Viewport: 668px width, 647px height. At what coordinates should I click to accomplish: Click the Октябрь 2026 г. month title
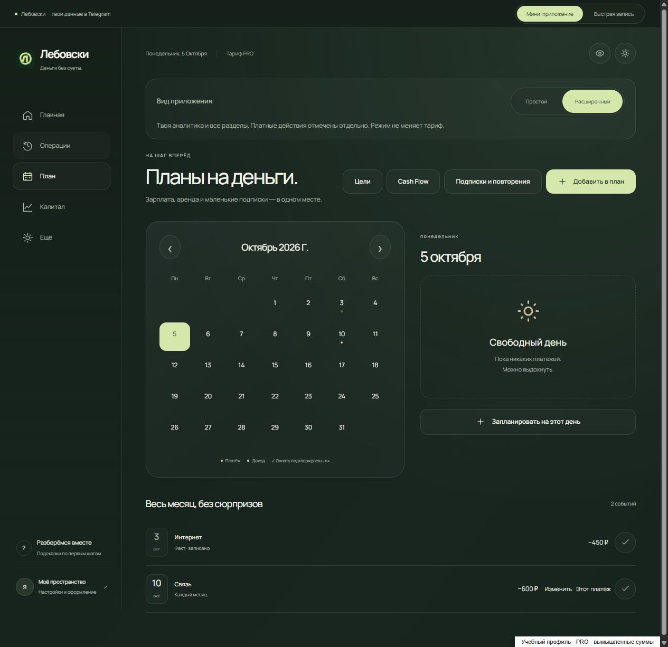coord(275,248)
